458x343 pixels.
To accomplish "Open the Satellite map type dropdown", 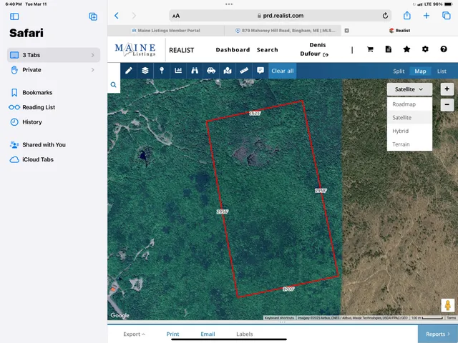I will coord(409,89).
